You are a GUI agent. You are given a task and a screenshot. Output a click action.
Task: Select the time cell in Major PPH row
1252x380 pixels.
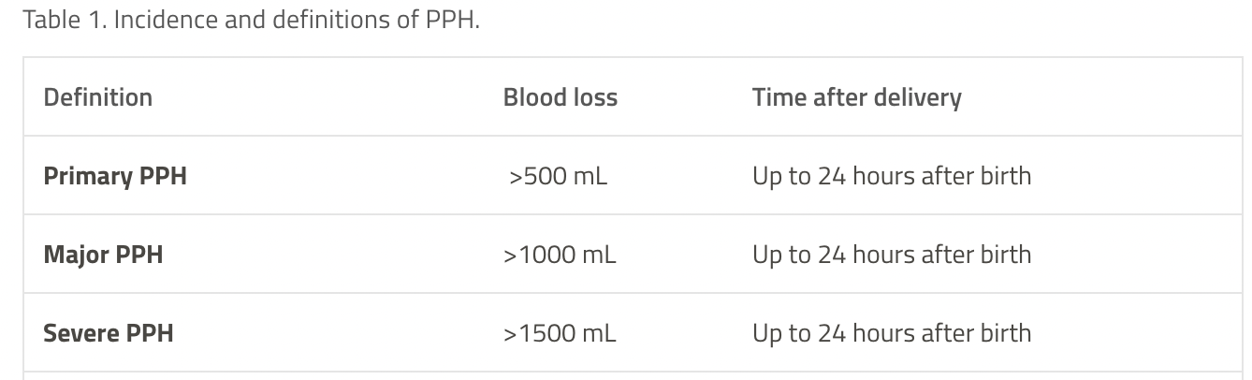(x=892, y=255)
